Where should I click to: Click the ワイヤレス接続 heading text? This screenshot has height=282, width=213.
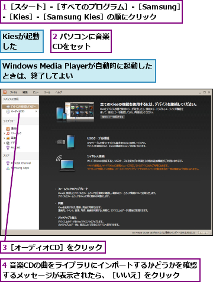96,156
